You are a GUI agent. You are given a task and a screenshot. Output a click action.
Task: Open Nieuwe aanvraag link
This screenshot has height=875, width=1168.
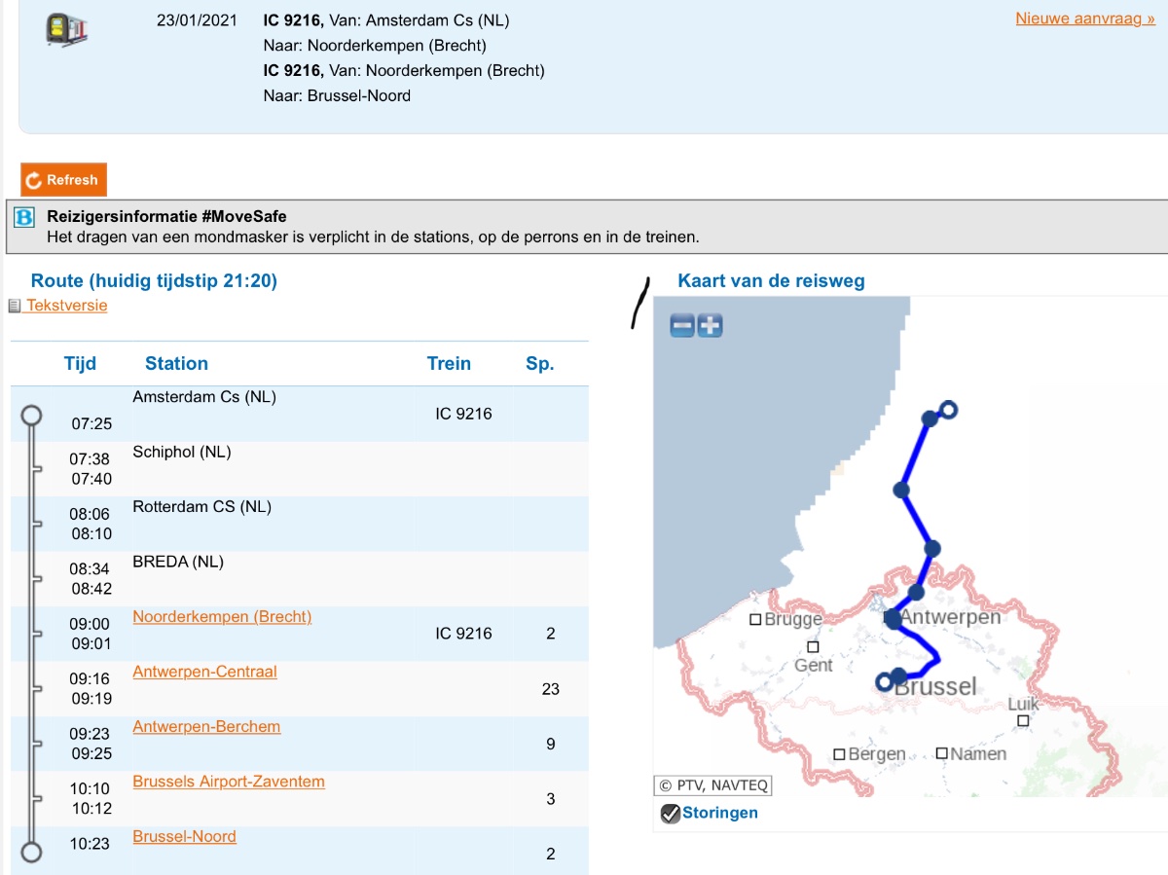pos(1084,18)
